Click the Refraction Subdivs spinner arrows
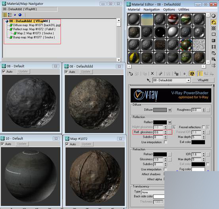This screenshot has width=219, height=209. click(166, 164)
